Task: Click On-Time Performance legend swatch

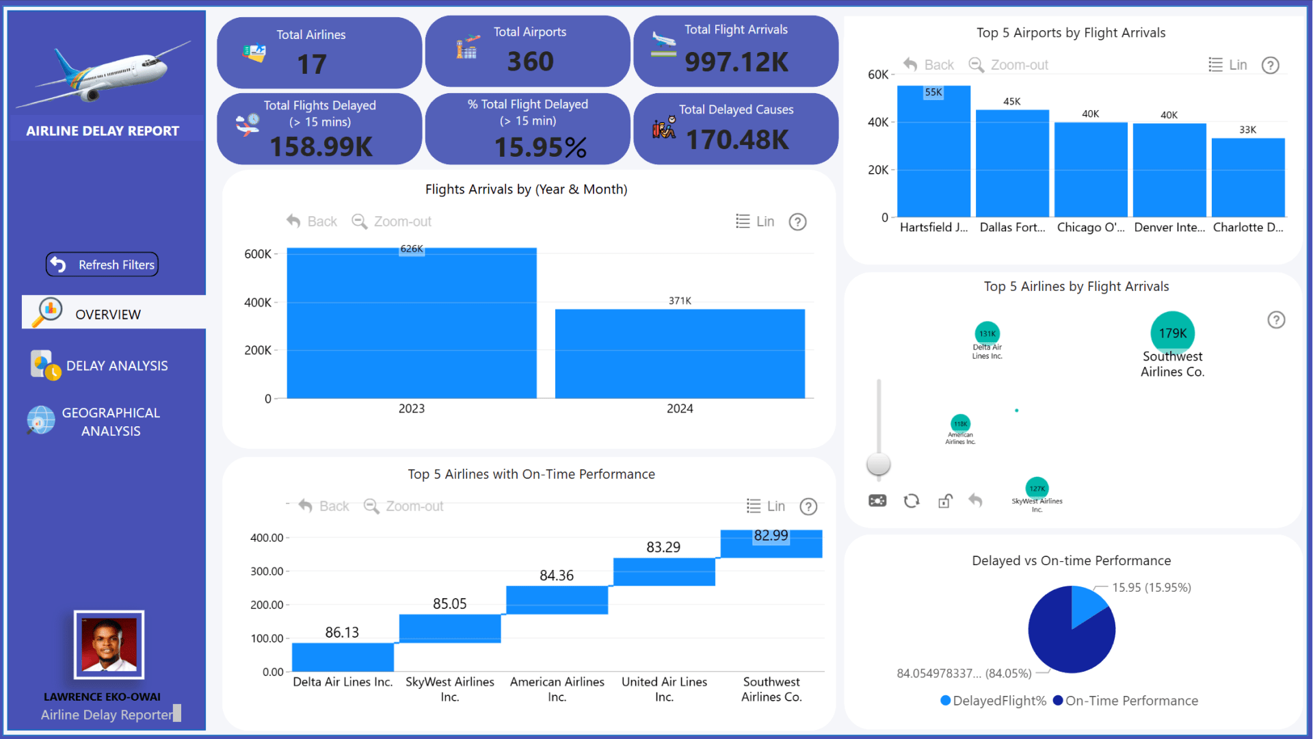Action: pos(1058,701)
